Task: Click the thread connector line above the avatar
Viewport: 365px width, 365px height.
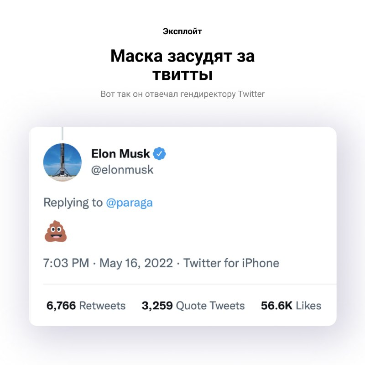Action: coord(62,134)
